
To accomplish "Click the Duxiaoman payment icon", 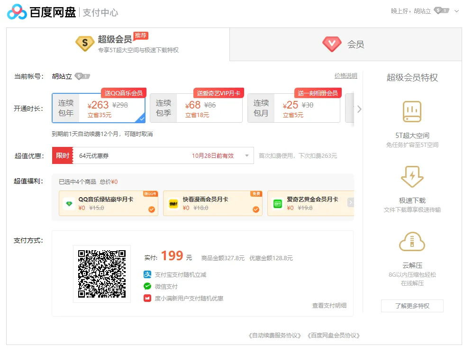I will tap(147, 298).
